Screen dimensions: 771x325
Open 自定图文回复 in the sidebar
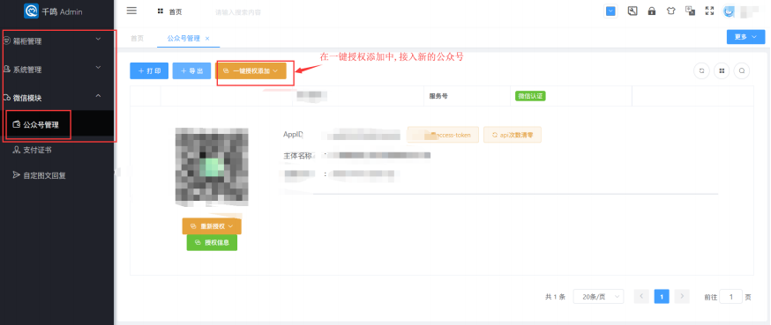pyautogui.click(x=57, y=174)
